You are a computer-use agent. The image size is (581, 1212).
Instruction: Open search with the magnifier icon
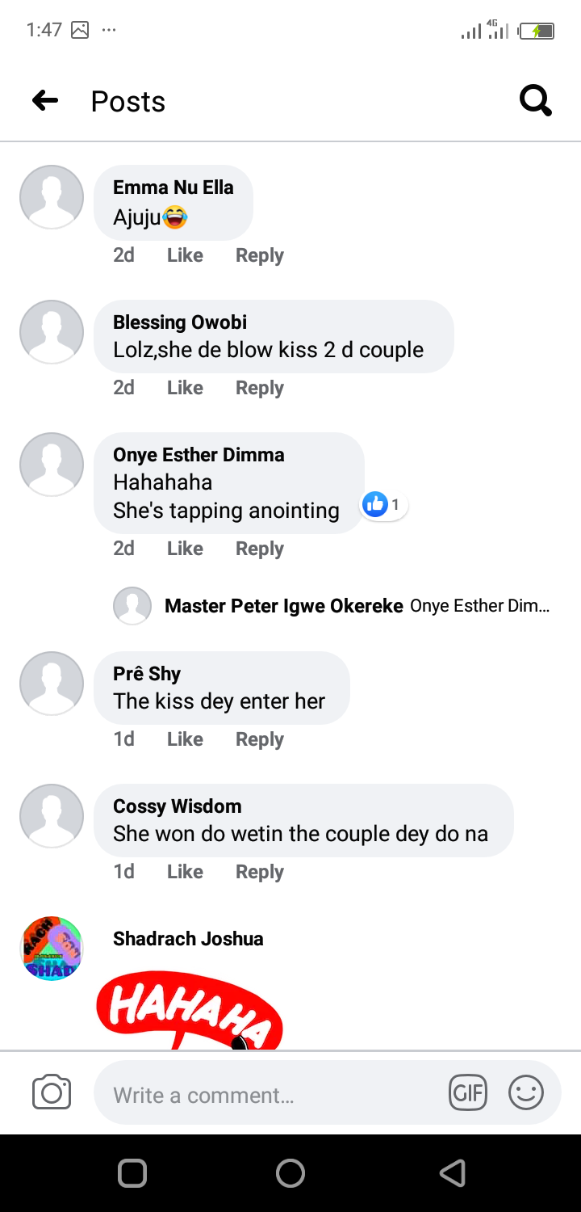point(535,101)
